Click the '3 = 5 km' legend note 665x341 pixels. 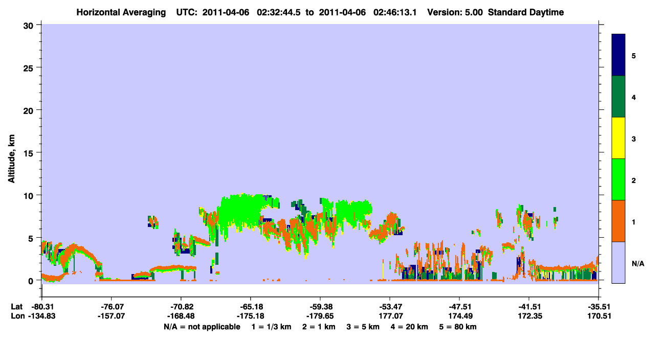click(364, 327)
